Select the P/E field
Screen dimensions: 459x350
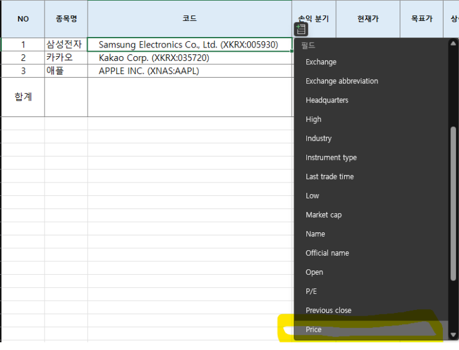point(371,291)
